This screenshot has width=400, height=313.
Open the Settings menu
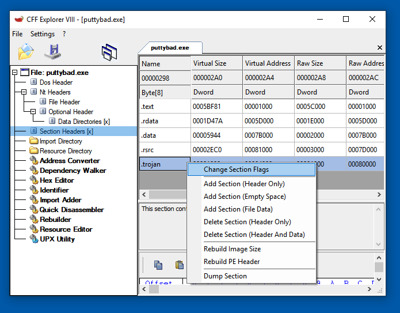point(43,34)
